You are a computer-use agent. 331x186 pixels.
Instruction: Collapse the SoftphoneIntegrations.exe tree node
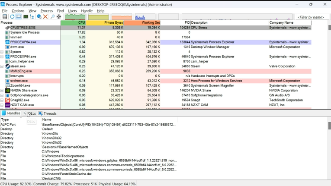pos(2,95)
